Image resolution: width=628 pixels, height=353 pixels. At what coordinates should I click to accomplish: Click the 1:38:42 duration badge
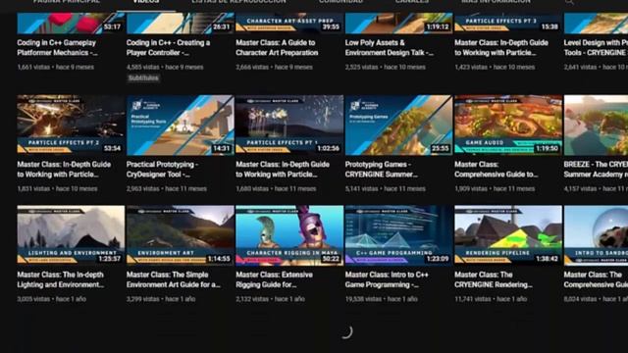tap(547, 259)
